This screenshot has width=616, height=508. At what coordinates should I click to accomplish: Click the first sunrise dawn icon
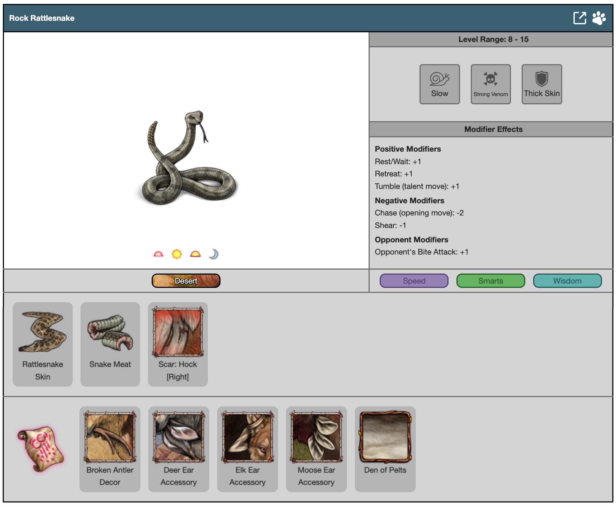click(x=158, y=254)
